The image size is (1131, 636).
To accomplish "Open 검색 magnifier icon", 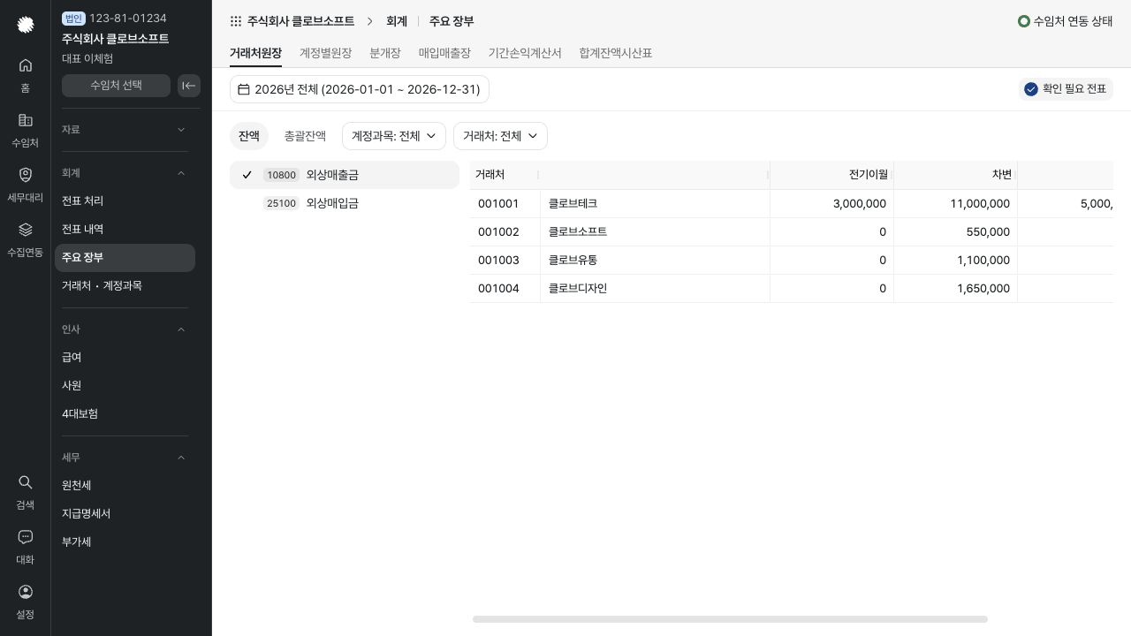I will coord(26,482).
